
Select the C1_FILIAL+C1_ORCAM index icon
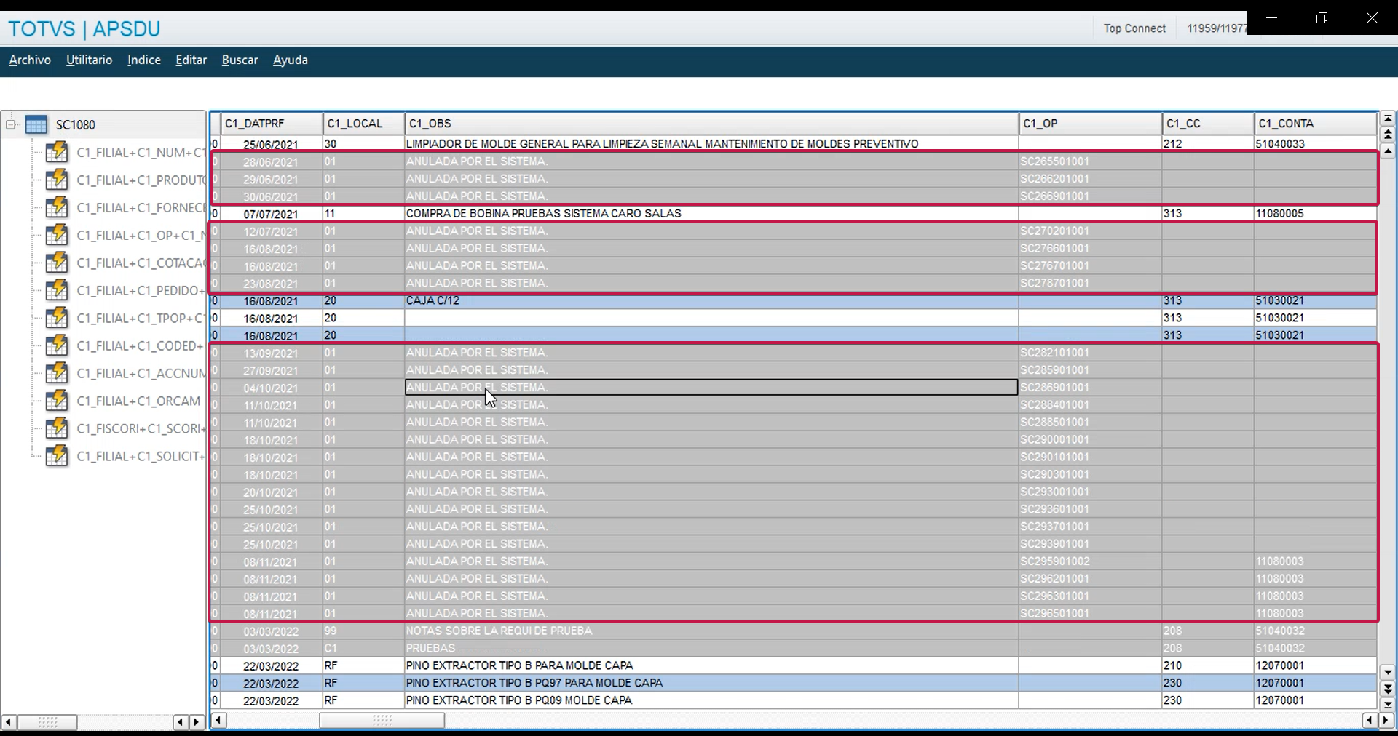click(57, 401)
